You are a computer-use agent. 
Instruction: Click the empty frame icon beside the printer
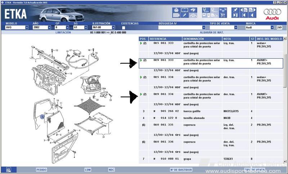[x=185, y=10]
